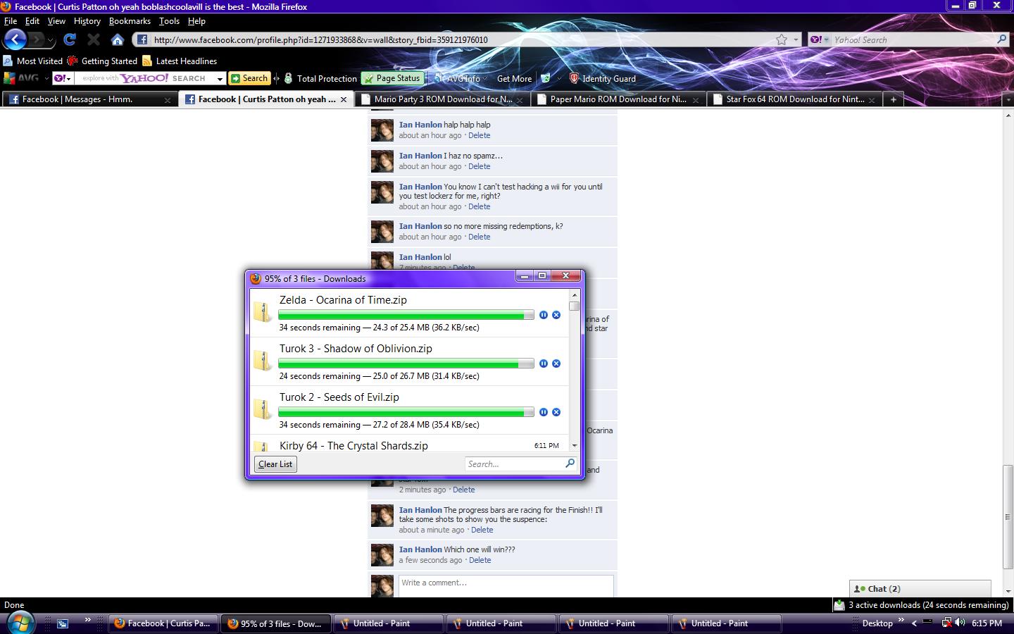Reload the current Facebook page
This screenshot has height=634, width=1014.
pos(70,39)
